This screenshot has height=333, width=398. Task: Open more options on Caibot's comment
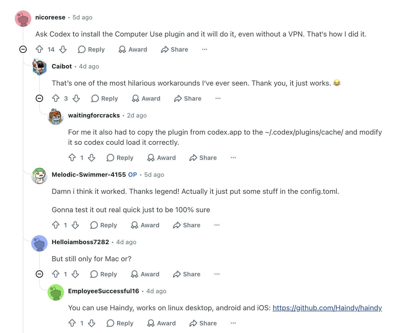click(218, 98)
